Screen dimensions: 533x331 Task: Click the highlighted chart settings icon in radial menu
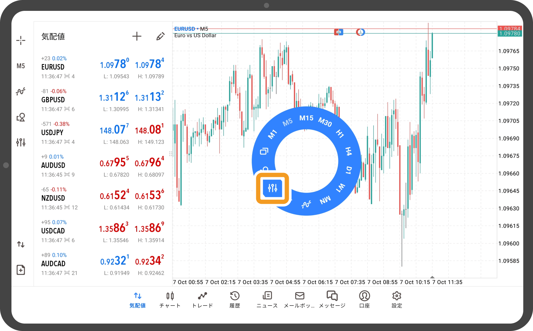click(273, 188)
